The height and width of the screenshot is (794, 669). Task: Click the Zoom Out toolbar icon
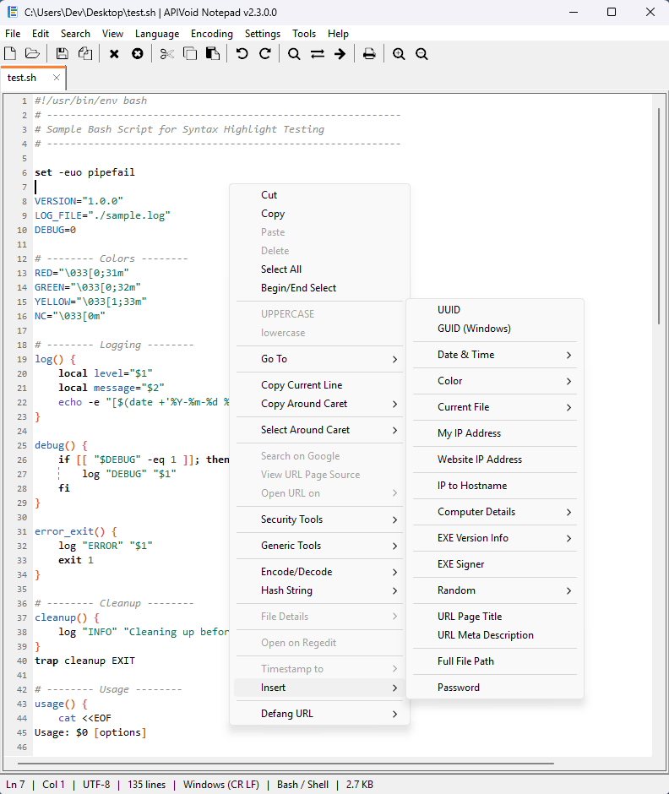[422, 54]
